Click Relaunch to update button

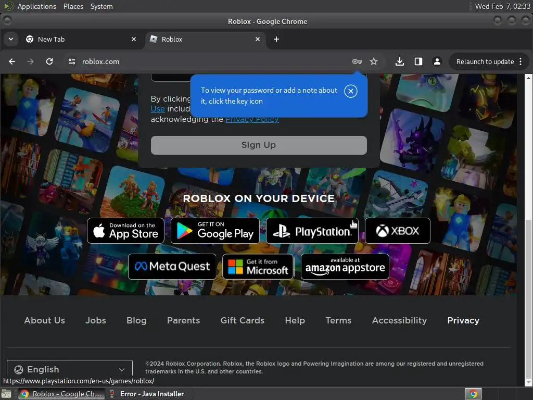click(x=485, y=61)
